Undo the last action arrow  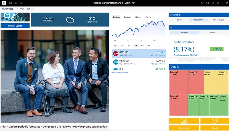[16, 3]
